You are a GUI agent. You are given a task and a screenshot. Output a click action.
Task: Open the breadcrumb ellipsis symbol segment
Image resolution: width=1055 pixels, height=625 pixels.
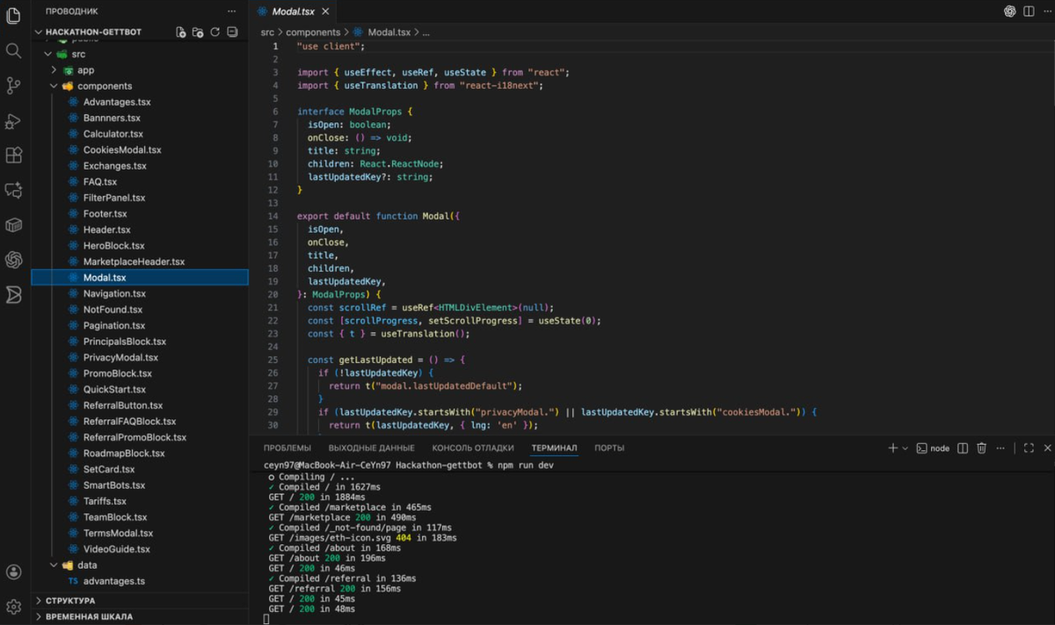coord(426,33)
